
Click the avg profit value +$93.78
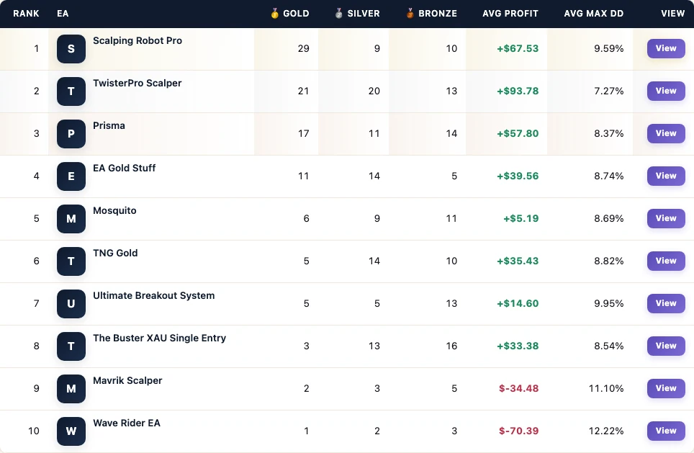[518, 91]
